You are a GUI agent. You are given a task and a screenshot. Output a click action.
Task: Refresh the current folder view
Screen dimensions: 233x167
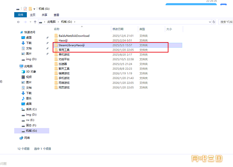(214, 22)
